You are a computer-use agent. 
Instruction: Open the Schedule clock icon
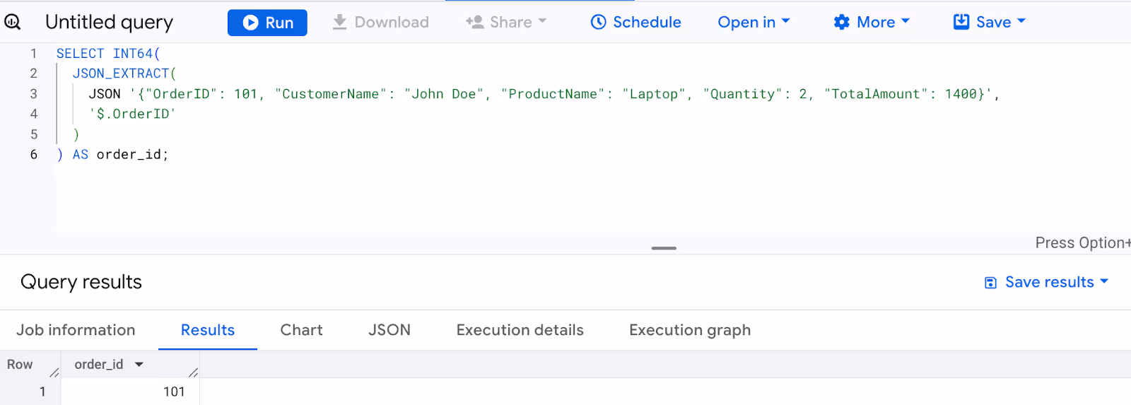pyautogui.click(x=598, y=22)
